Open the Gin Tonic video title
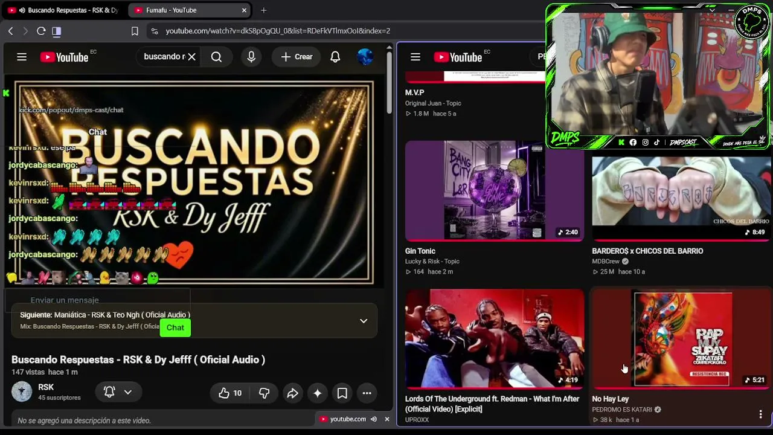Image resolution: width=773 pixels, height=435 pixels. point(420,251)
